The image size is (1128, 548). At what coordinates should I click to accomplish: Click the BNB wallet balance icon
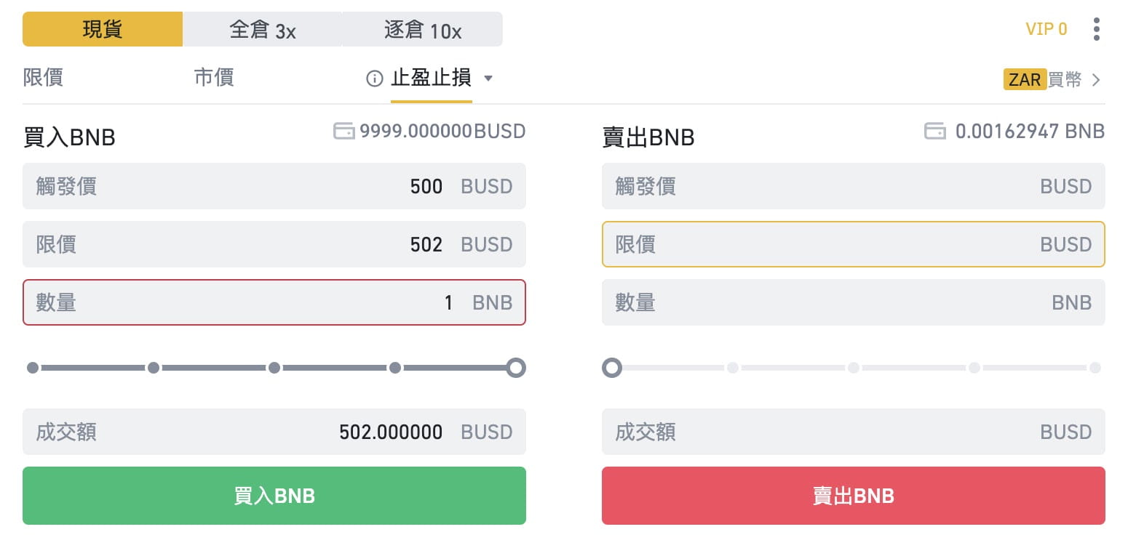(x=934, y=131)
